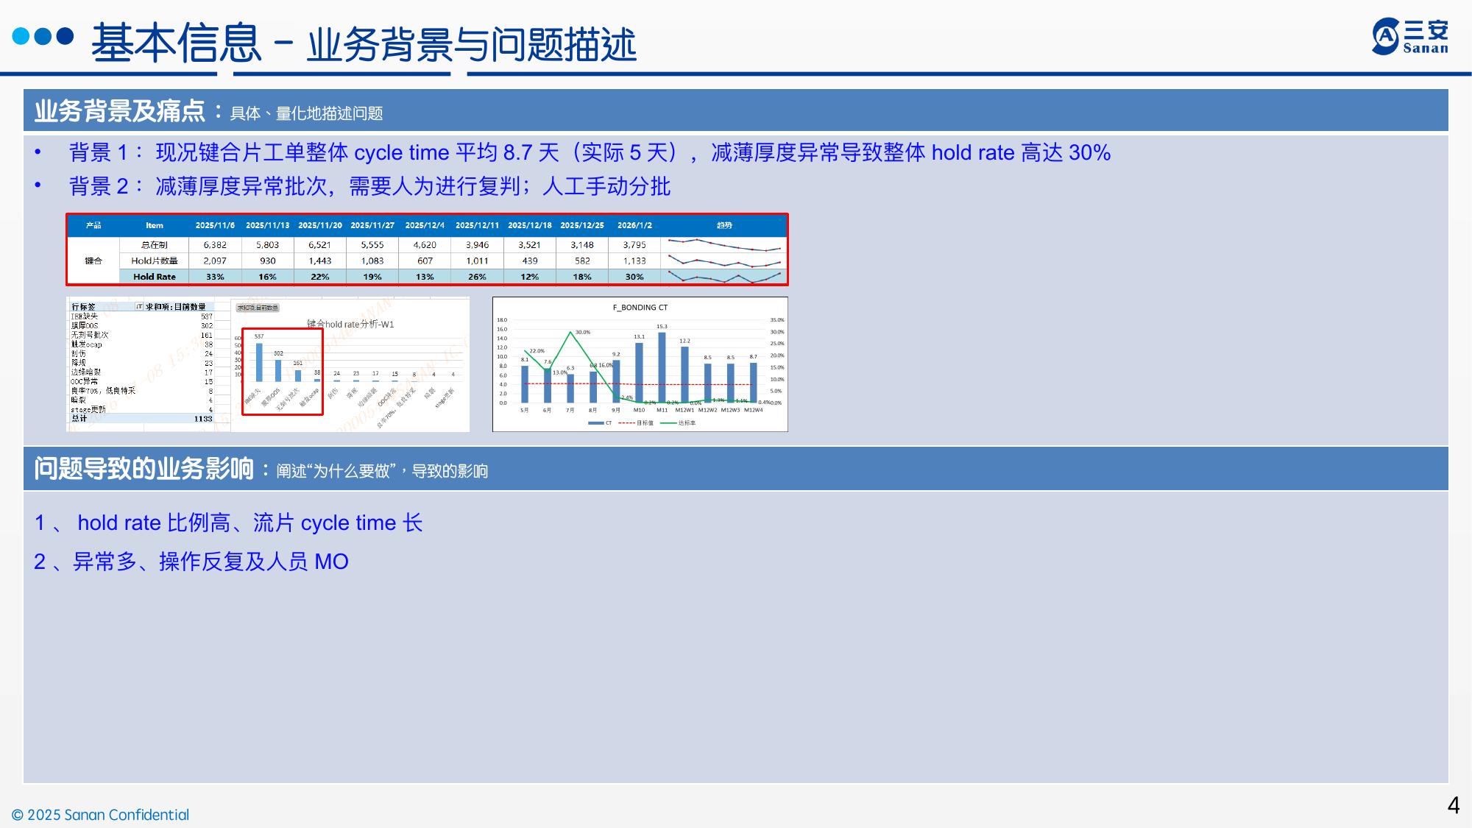The height and width of the screenshot is (828, 1472).
Task: Click the 总计 1133 pivot total row
Action: [141, 418]
